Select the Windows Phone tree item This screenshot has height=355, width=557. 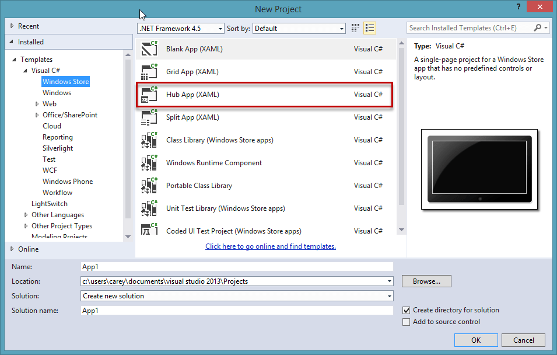(x=68, y=182)
